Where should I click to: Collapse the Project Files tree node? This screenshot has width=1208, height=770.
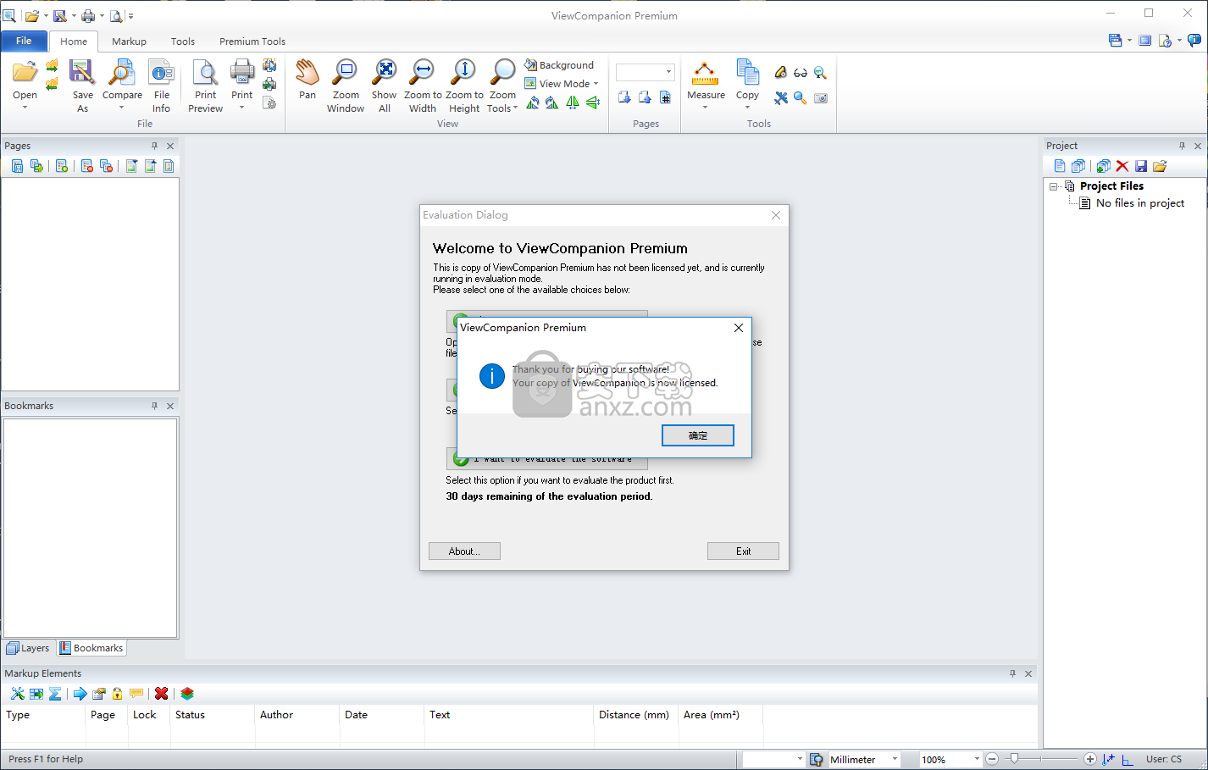tap(1054, 186)
